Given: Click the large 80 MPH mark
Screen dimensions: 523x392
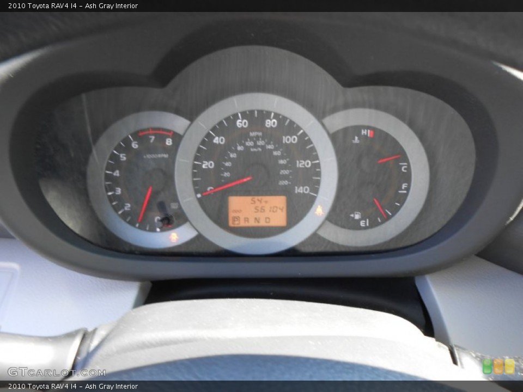Looking at the screenshot, I should (271, 124).
